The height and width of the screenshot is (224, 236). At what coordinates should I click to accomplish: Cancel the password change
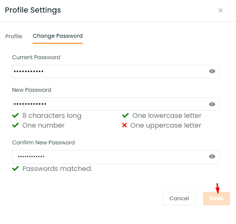[x=179, y=198]
